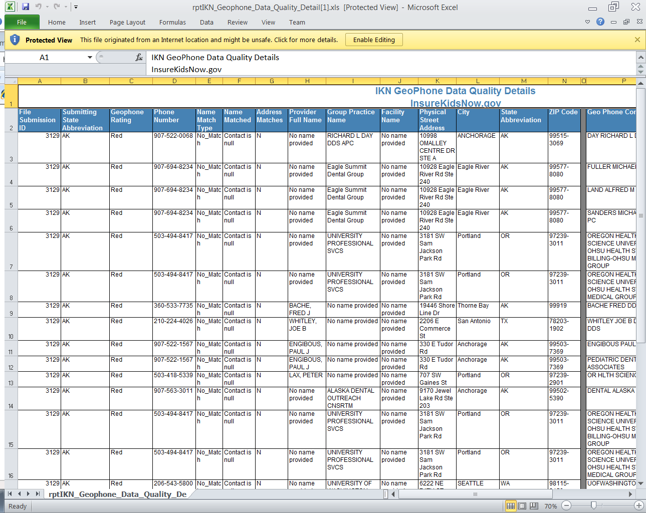
Task: Minimize the workbook window inside Excel
Action: [x=613, y=22]
